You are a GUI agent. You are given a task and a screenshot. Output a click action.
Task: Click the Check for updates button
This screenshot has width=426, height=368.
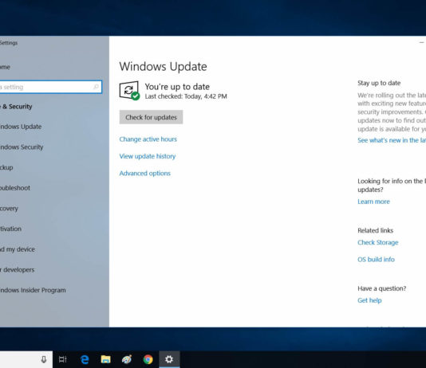(151, 117)
